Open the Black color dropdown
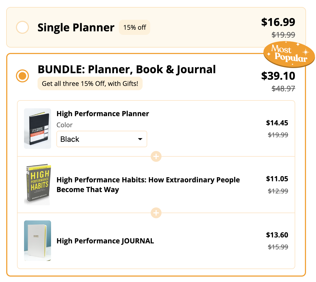This screenshot has width=316, height=282. (102, 139)
